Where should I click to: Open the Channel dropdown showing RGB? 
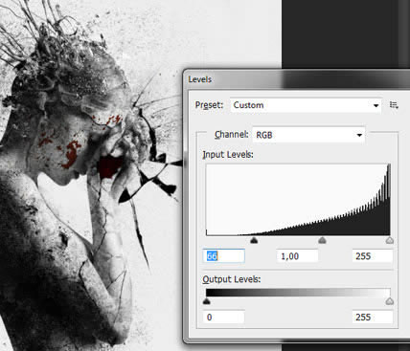pos(308,135)
